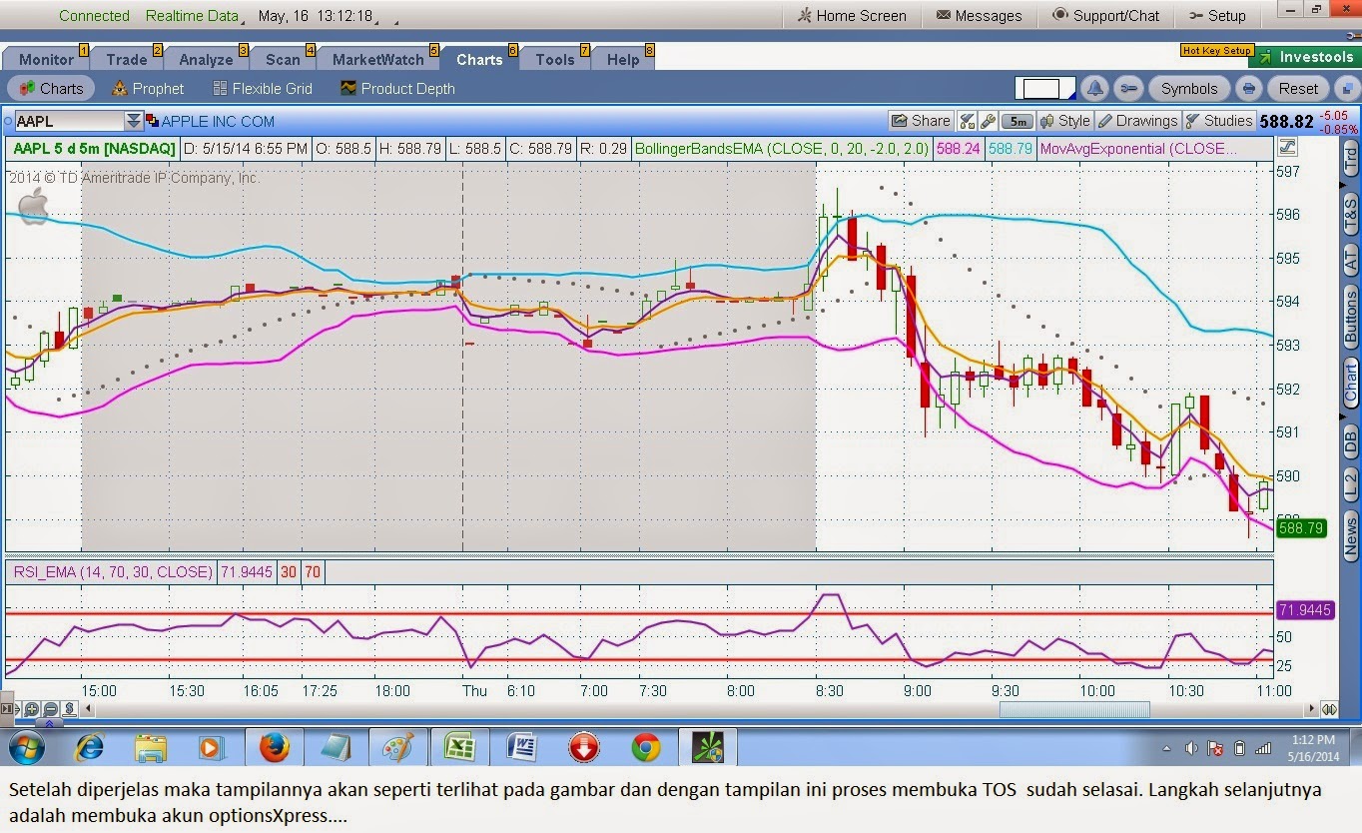Open the Action Center flag tray icon

tap(1215, 748)
